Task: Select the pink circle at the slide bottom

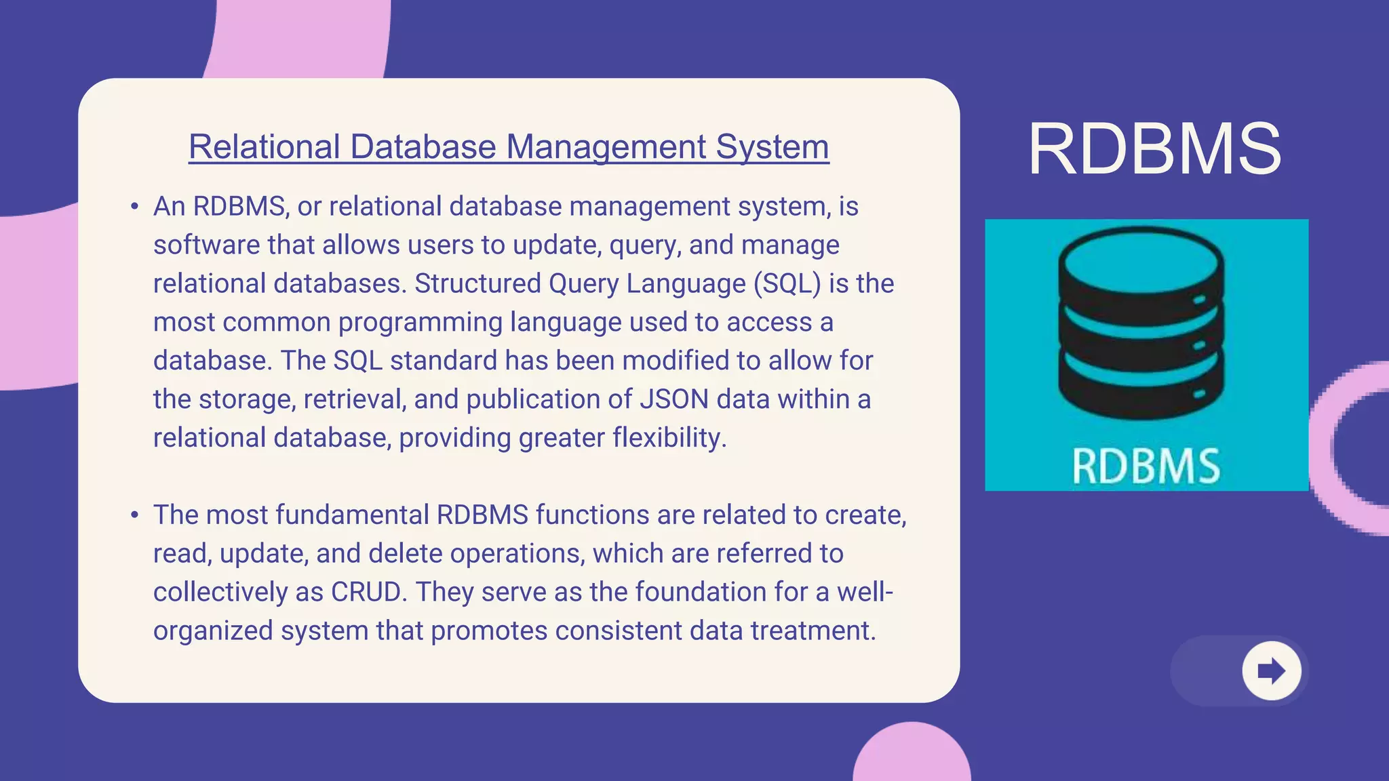Action: click(912, 754)
